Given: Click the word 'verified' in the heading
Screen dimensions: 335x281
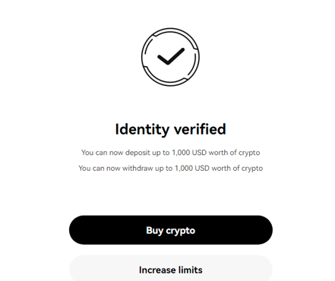Looking at the screenshot, I should (x=200, y=129).
